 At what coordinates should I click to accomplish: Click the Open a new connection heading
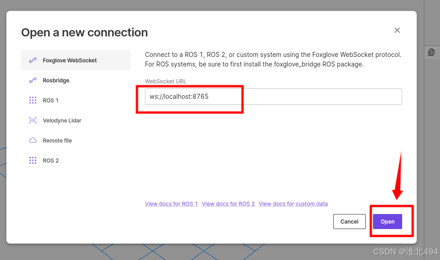coord(84,32)
